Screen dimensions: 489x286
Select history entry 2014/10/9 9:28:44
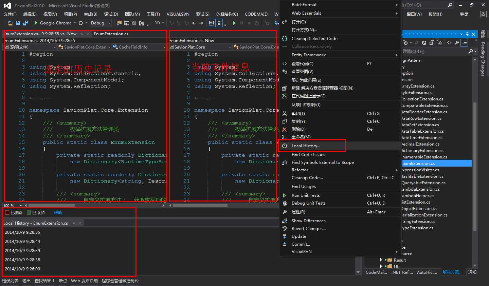tap(22, 242)
